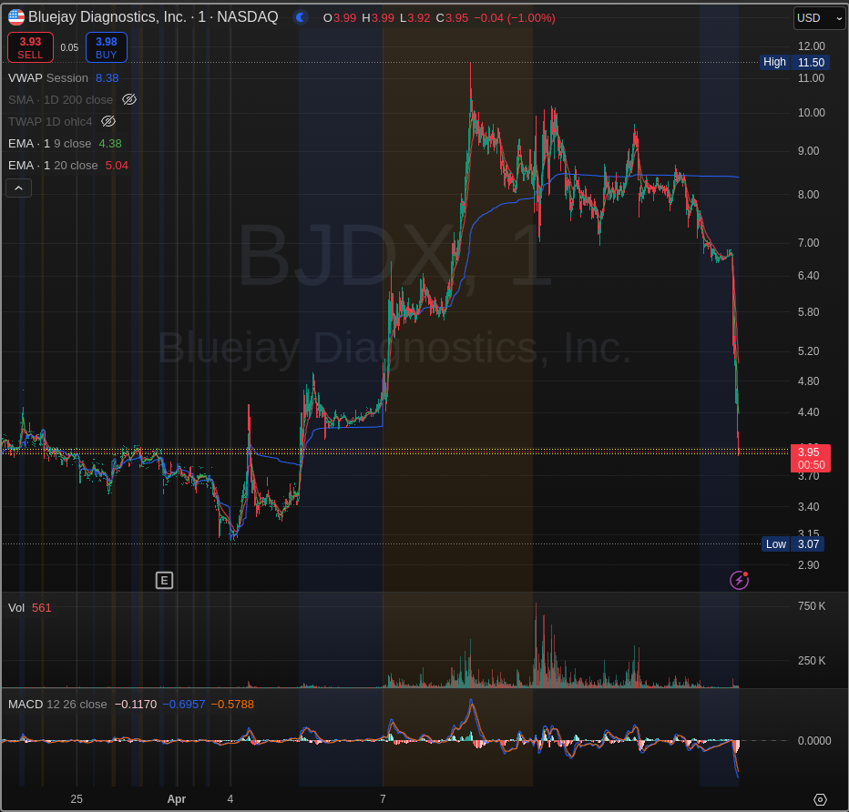Click the 7 date label on time axis

pyautogui.click(x=383, y=799)
